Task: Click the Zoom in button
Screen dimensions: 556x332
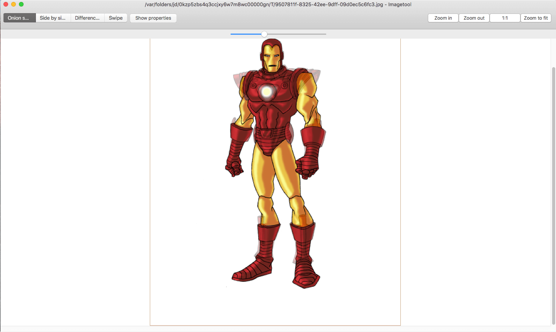Action: pos(443,18)
